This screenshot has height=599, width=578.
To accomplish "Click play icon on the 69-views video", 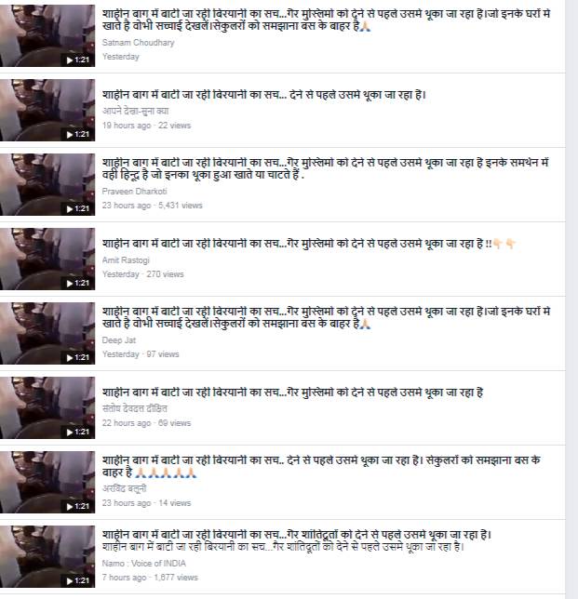I will pyautogui.click(x=70, y=433).
